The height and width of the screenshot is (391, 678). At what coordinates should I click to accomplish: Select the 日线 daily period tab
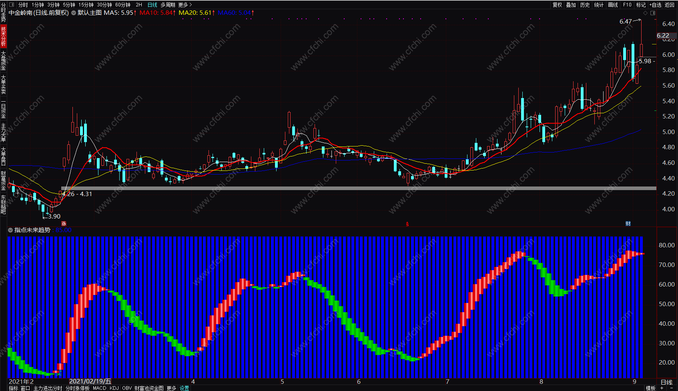tap(152, 5)
